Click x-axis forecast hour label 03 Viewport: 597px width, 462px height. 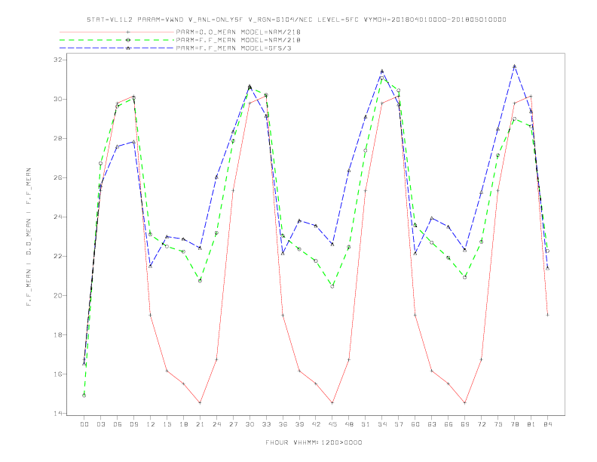[100, 424]
